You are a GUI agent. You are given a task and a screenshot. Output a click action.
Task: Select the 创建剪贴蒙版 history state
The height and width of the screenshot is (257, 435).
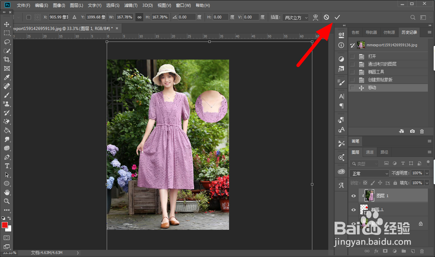380,80
